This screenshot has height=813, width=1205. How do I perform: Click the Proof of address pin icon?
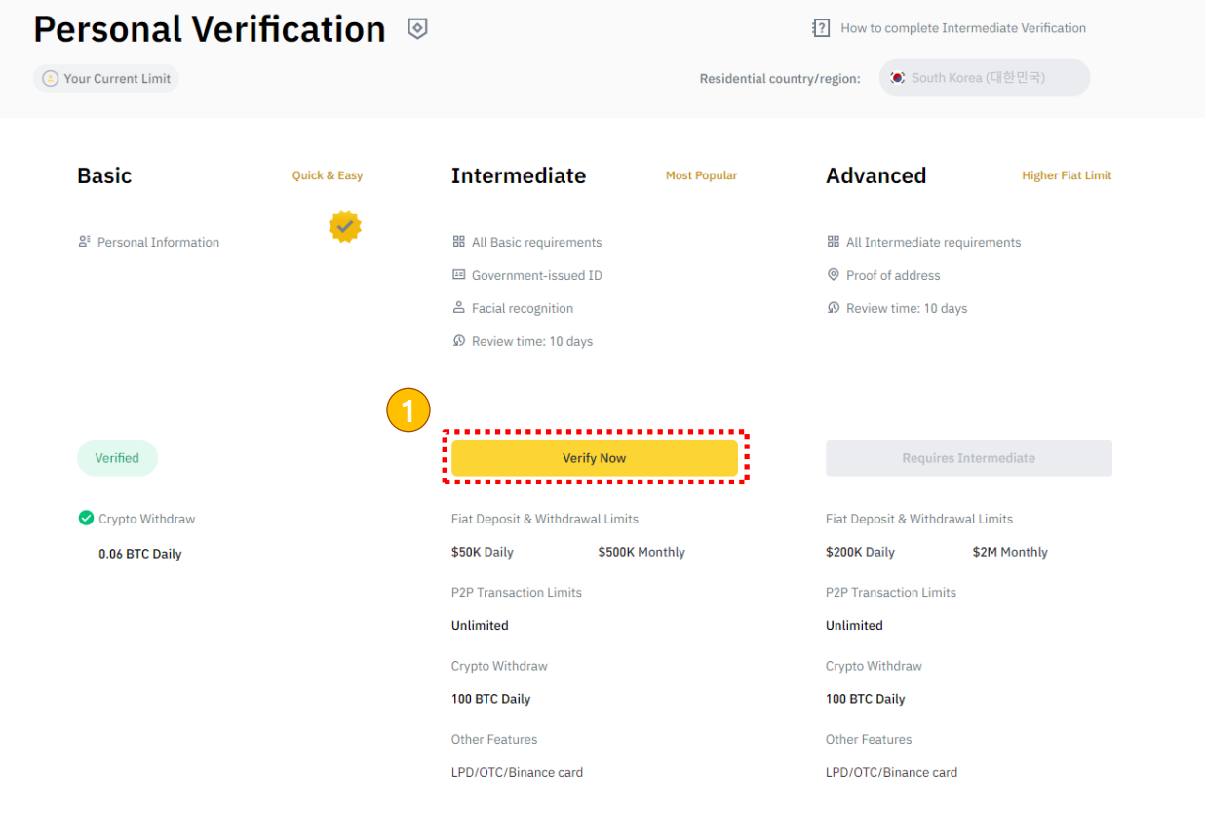coord(834,275)
